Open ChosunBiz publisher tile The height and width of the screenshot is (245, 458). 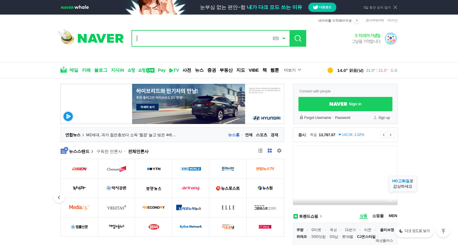point(116,169)
